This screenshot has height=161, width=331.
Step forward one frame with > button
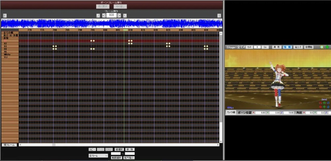[x=119, y=15]
